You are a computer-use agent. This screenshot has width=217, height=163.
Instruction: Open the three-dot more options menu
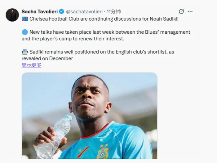coord(190,11)
